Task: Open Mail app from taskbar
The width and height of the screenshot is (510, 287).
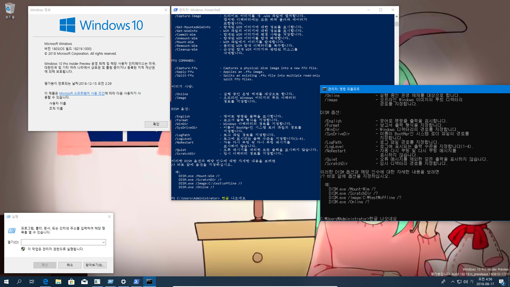Action: [84, 282]
